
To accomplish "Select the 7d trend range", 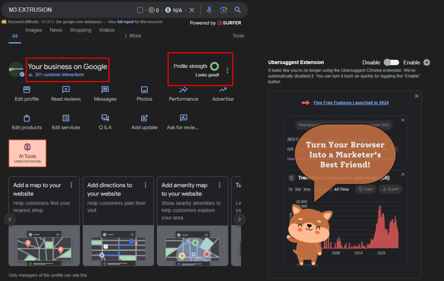I will click(x=290, y=189).
